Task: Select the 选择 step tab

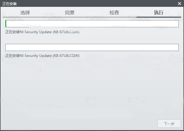Action: point(25,12)
